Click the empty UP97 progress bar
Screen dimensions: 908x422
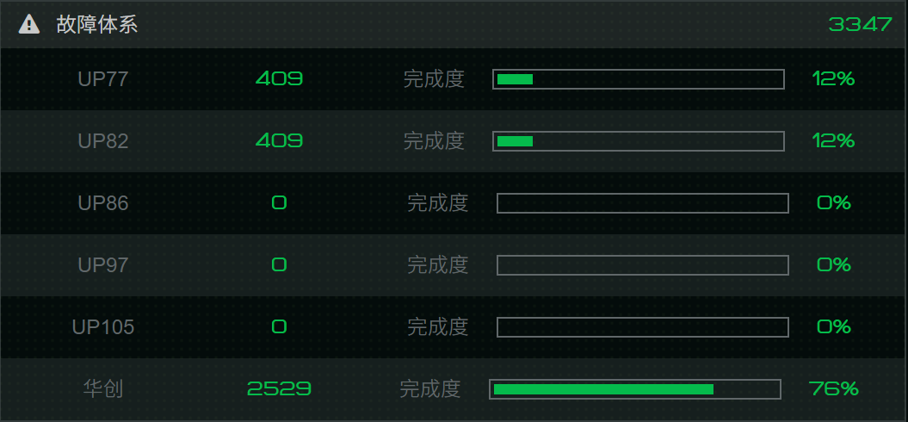(x=642, y=265)
